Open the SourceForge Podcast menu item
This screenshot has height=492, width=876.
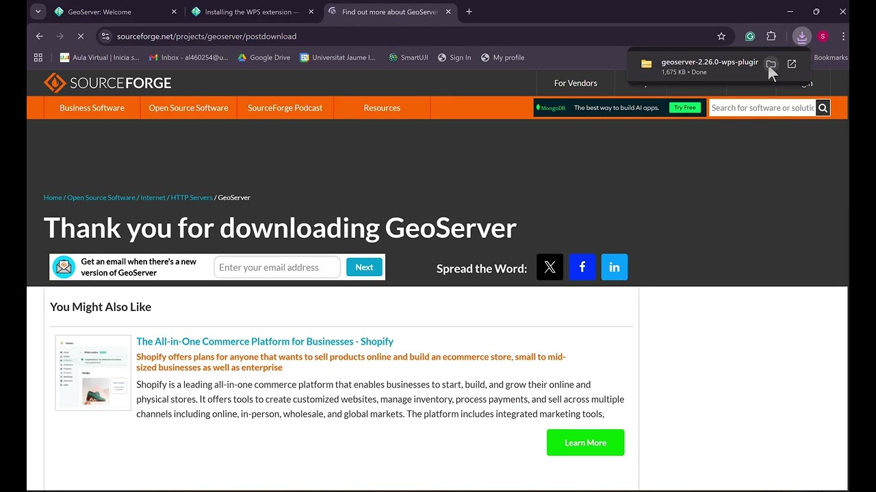click(285, 108)
